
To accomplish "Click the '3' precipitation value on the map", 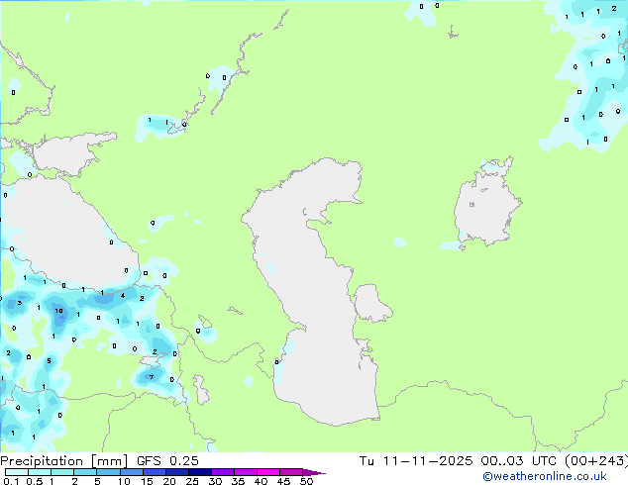I will (x=20, y=303).
